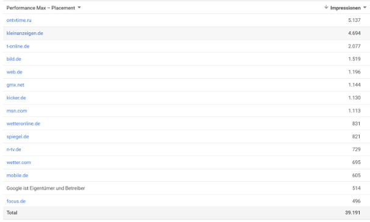Open the msn.com placement

point(16,111)
